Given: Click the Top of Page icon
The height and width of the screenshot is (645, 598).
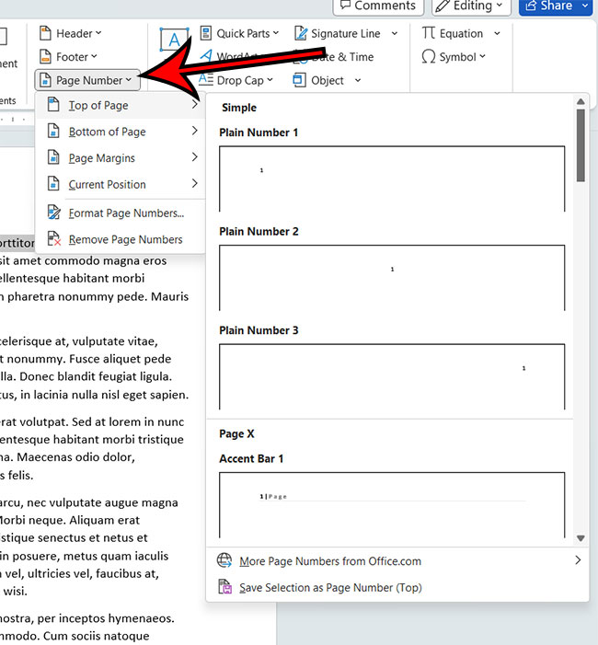Looking at the screenshot, I should coord(53,105).
